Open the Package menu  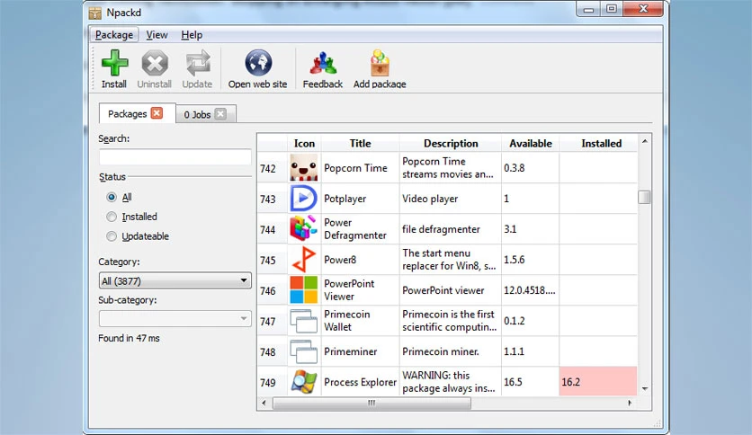(114, 35)
